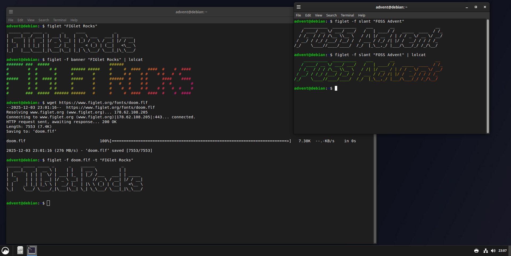This screenshot has height=256, width=511.
Task: Open printer tray icon
Action: pyautogui.click(x=476, y=251)
